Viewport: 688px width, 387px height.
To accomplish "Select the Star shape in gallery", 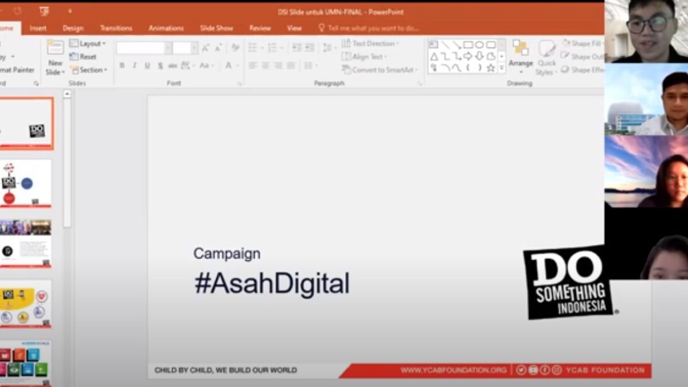I will [x=491, y=68].
